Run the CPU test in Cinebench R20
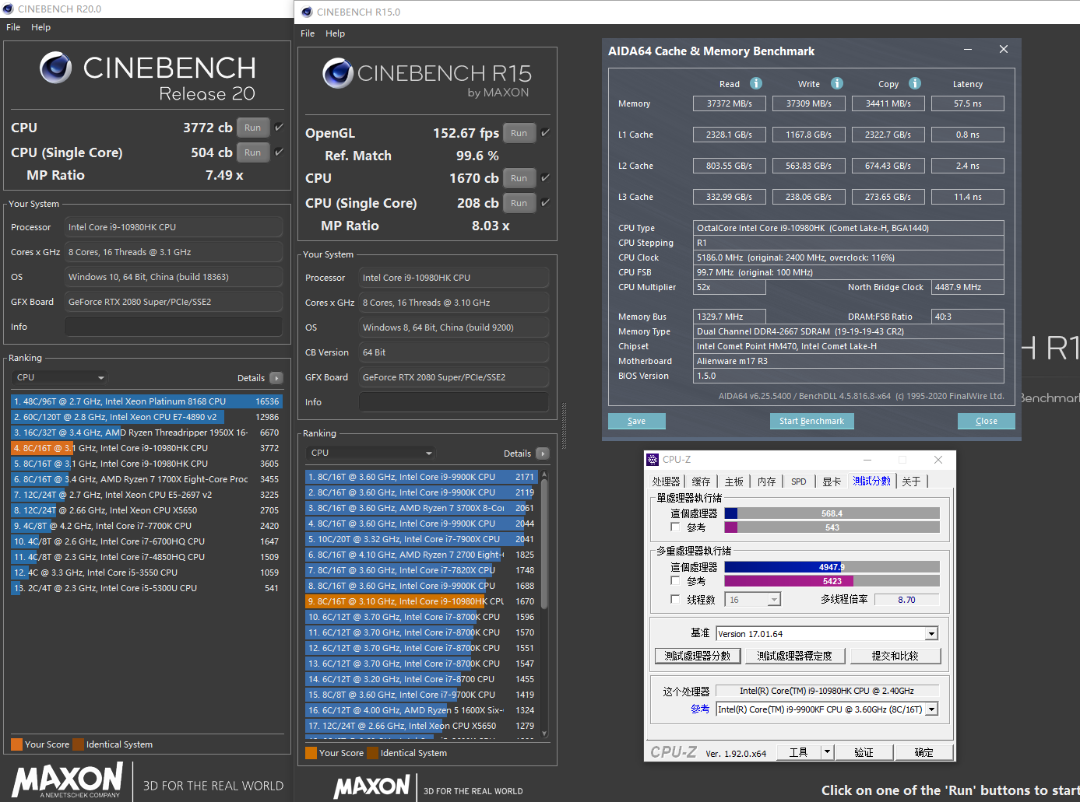Image resolution: width=1080 pixels, height=802 pixels. 252,128
